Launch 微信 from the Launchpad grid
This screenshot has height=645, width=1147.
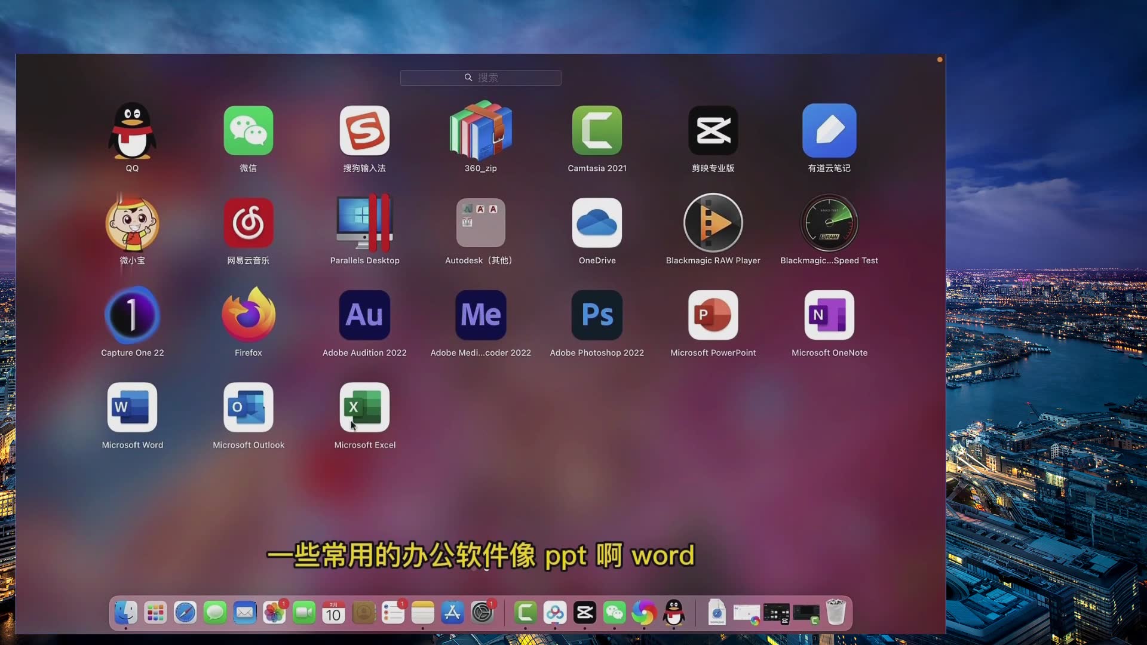coord(248,130)
